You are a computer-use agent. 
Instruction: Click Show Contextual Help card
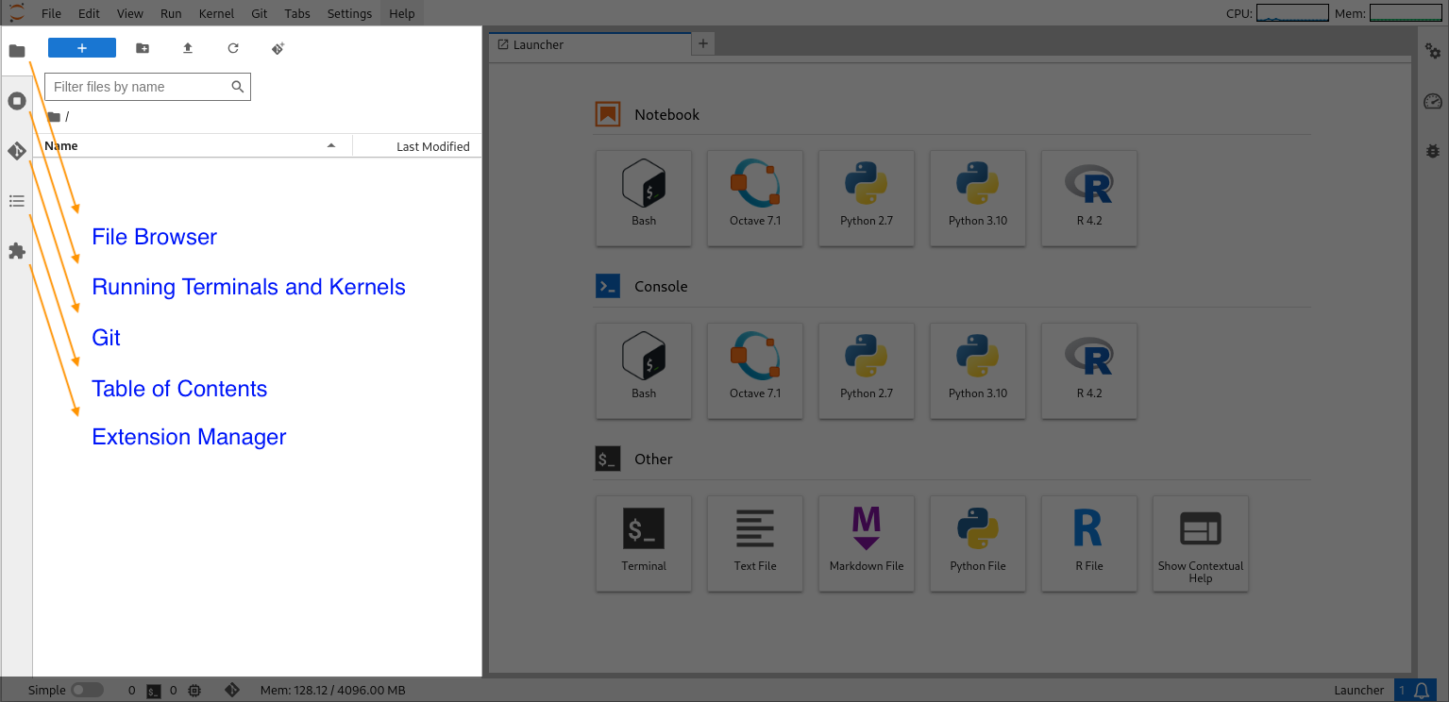1201,543
